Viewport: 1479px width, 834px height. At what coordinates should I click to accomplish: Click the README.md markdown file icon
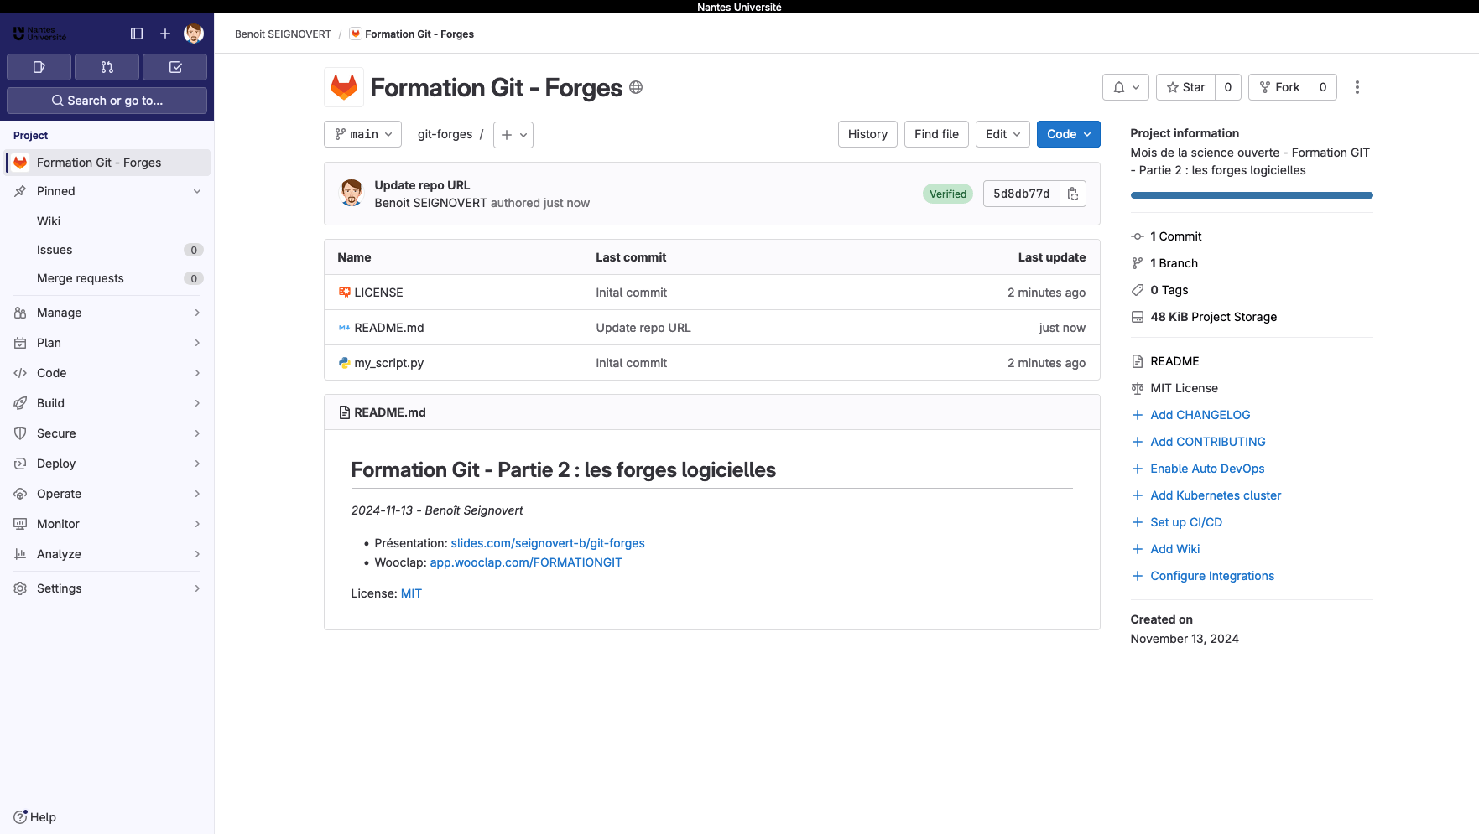point(344,328)
